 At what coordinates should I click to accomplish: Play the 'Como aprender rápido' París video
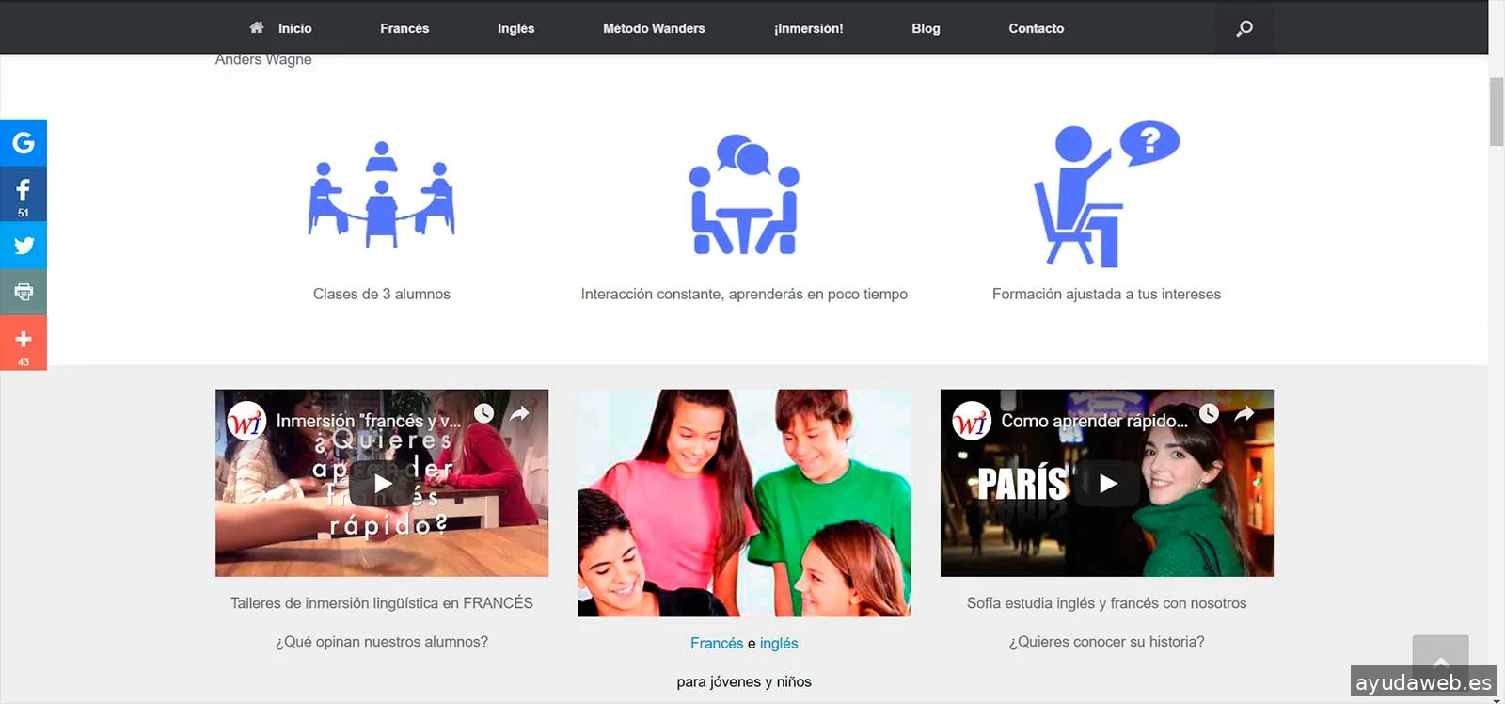point(1107,484)
